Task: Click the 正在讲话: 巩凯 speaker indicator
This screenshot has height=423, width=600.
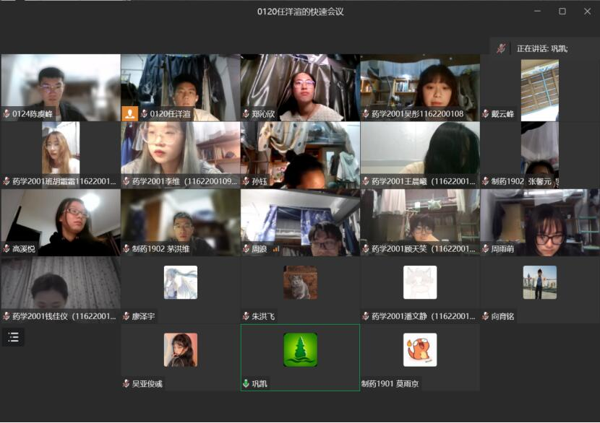Action: (x=541, y=48)
